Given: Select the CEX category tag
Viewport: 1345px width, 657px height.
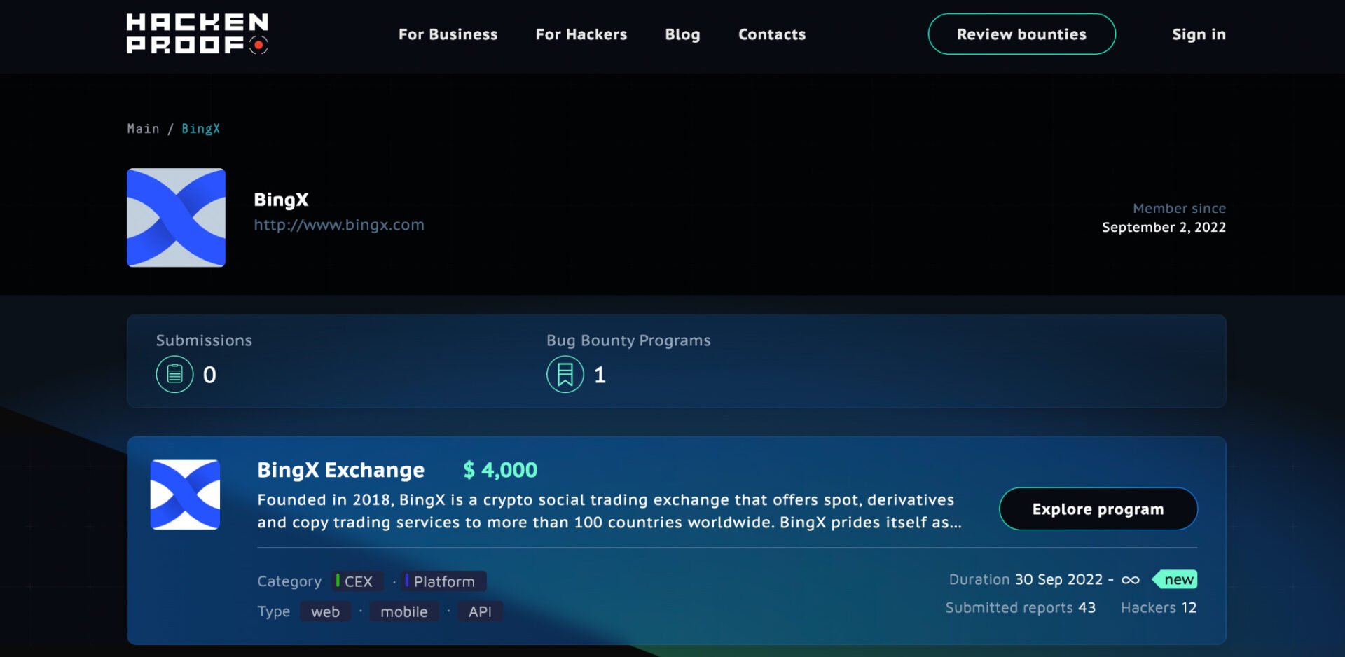Looking at the screenshot, I should tap(358, 581).
